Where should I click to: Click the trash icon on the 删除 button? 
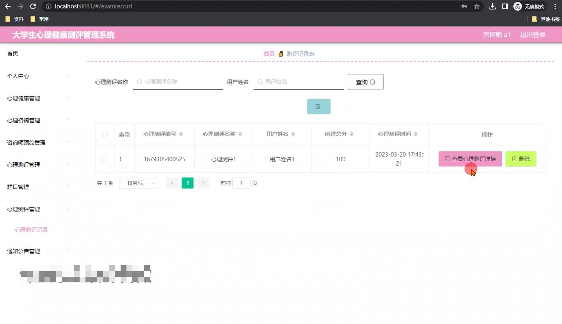point(514,158)
